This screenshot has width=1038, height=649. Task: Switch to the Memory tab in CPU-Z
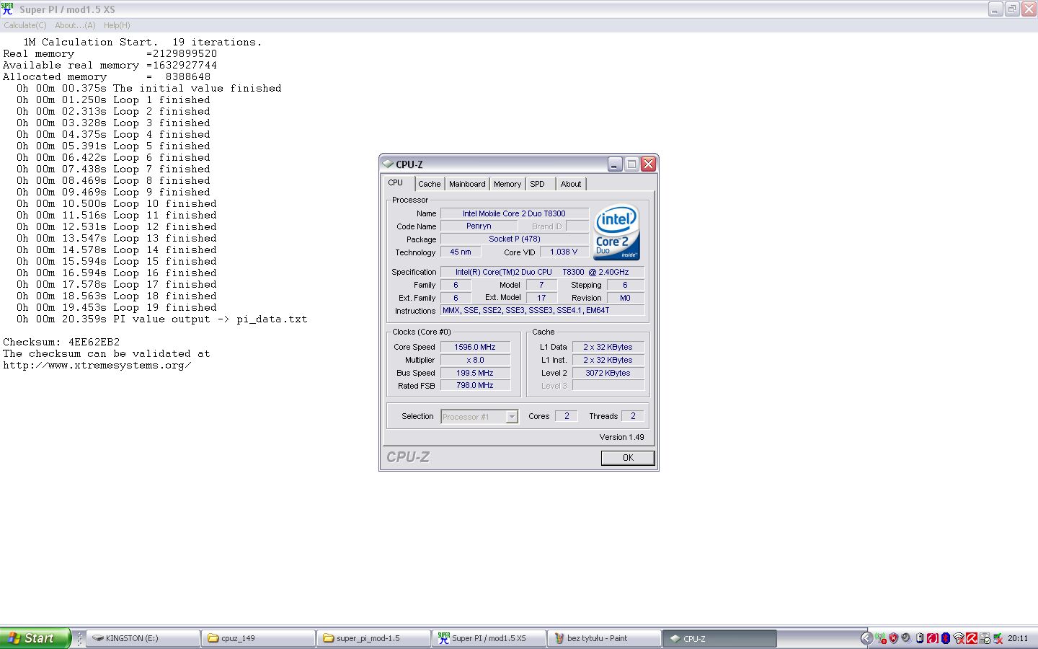click(x=507, y=184)
